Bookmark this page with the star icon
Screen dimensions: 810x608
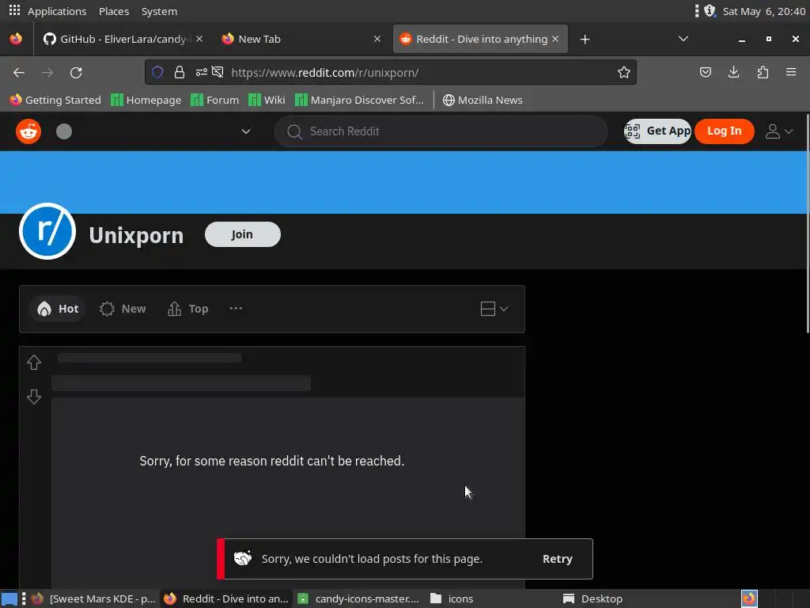624,72
